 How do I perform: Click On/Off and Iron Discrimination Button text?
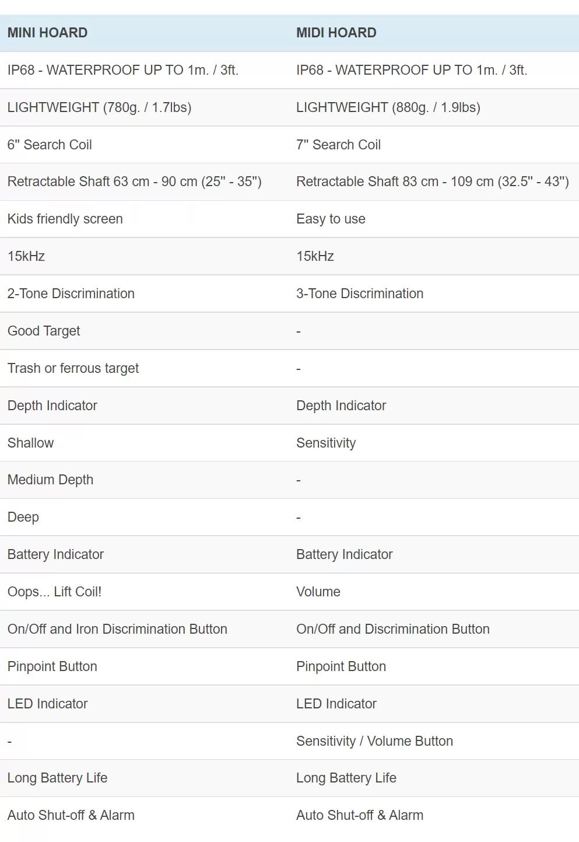tap(117, 629)
